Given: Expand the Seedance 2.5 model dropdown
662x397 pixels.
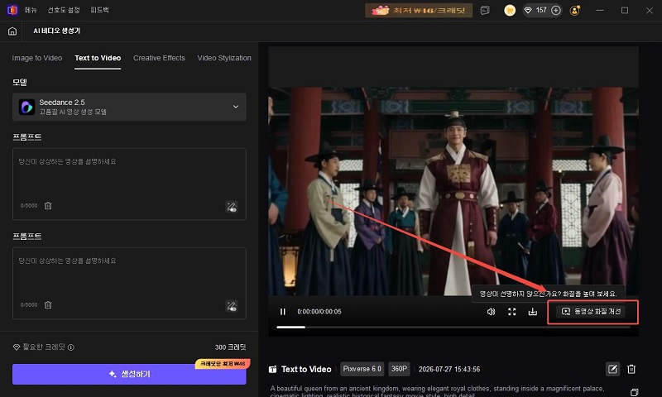Looking at the screenshot, I should click(x=129, y=108).
